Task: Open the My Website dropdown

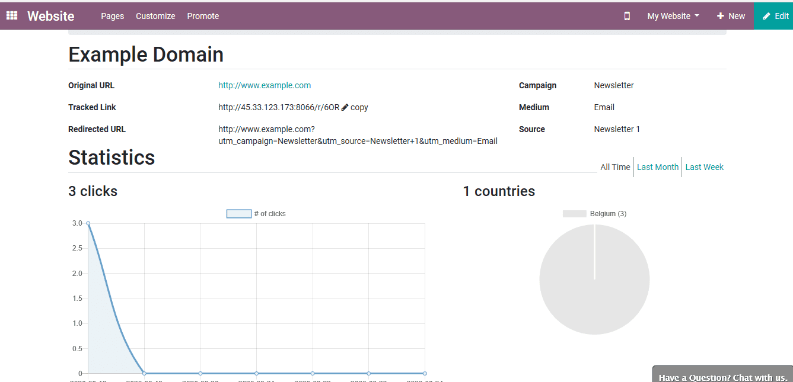Action: coord(673,16)
